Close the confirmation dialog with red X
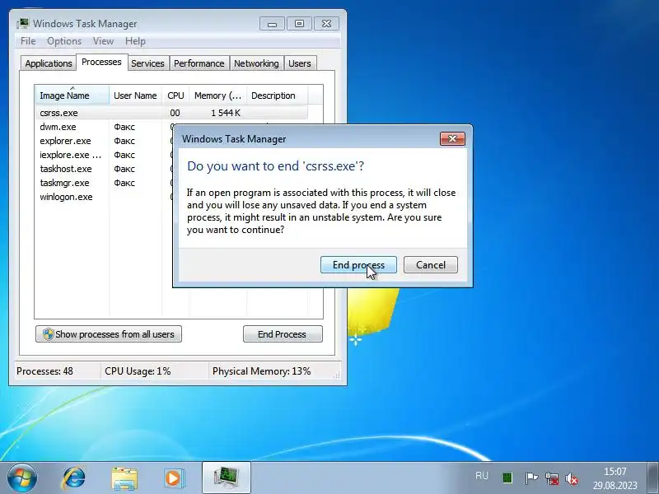This screenshot has width=659, height=494. click(452, 138)
